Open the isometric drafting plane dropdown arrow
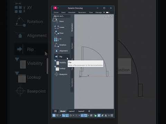This screenshot has width=166, height=124. [79, 115]
